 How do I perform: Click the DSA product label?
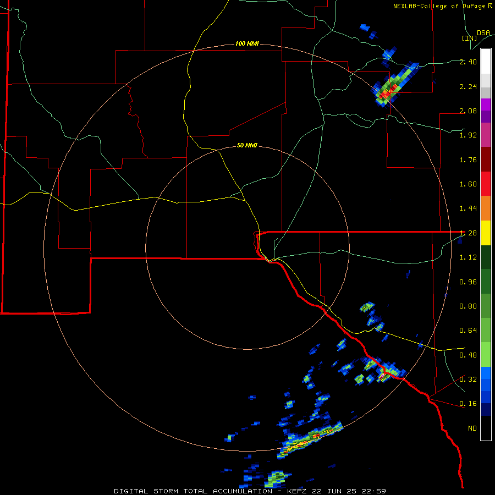[x=483, y=33]
